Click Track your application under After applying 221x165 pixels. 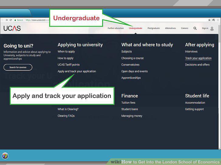click(x=198, y=58)
